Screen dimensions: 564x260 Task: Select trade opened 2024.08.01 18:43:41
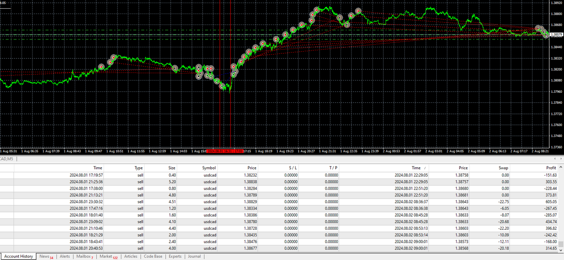(279, 242)
